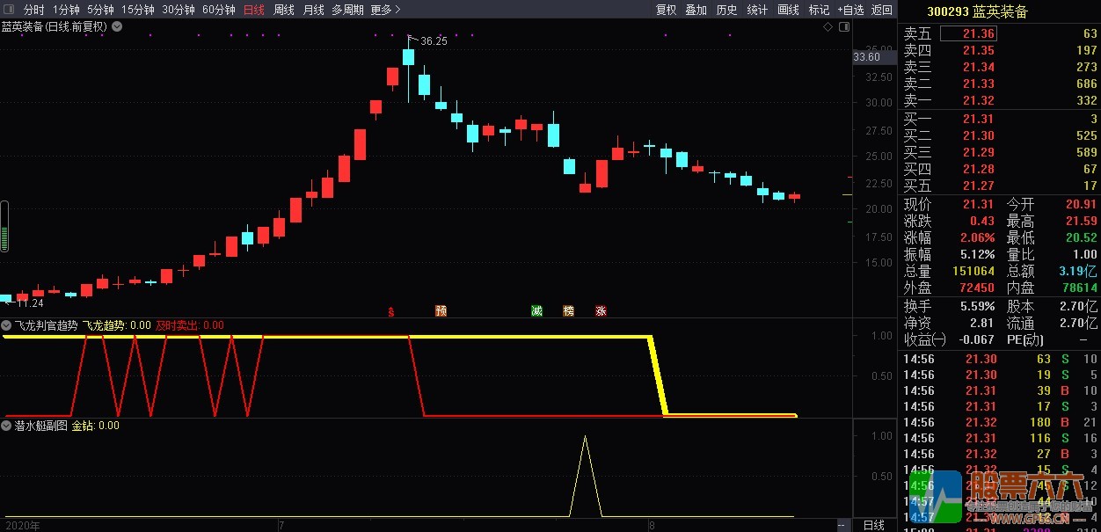
Task: Click the '榜' event marker below chart
Action: pos(568,310)
